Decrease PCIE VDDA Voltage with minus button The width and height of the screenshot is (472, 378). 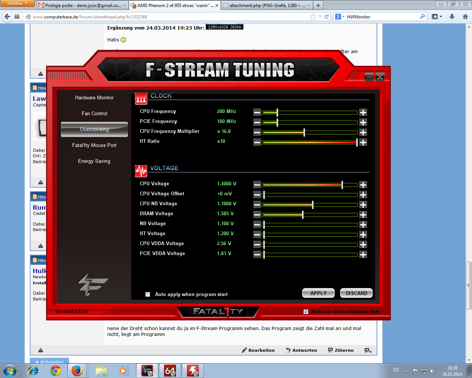tap(257, 255)
